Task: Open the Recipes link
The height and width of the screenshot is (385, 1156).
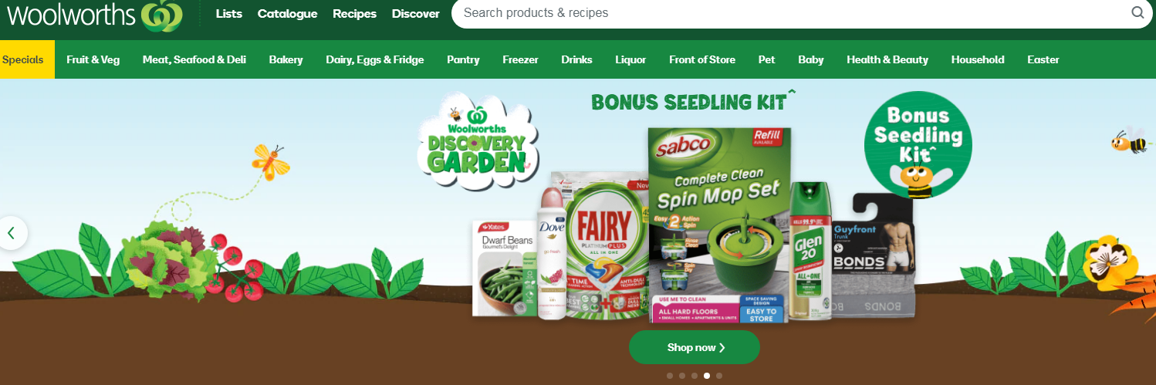Action: point(354,14)
